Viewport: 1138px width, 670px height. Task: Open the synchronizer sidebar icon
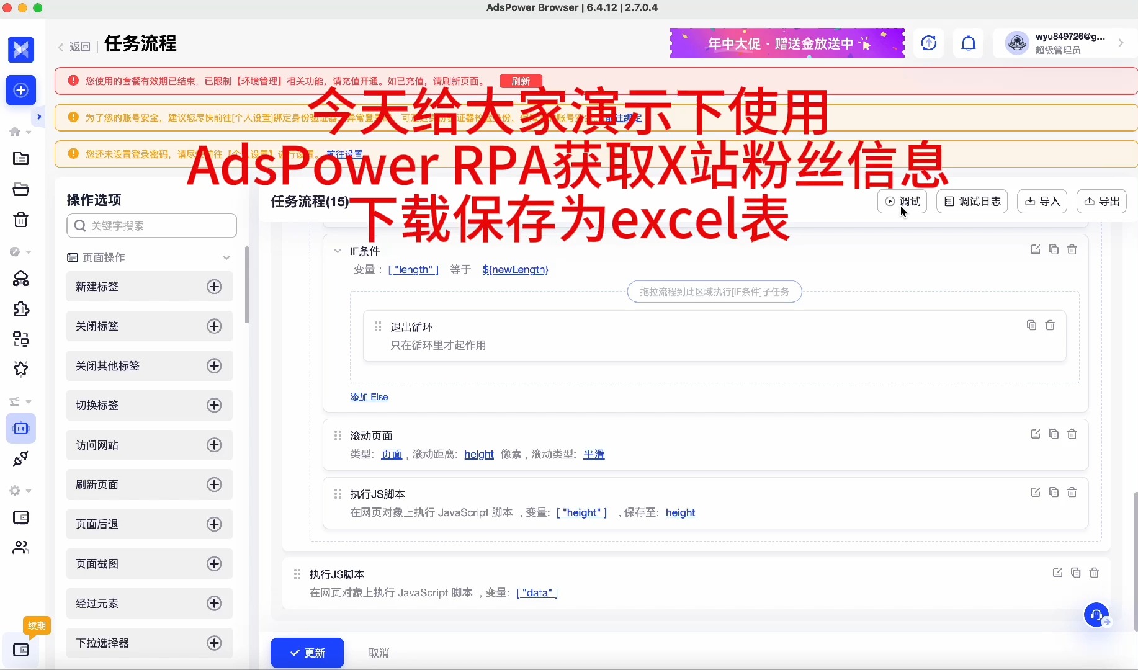point(21,339)
